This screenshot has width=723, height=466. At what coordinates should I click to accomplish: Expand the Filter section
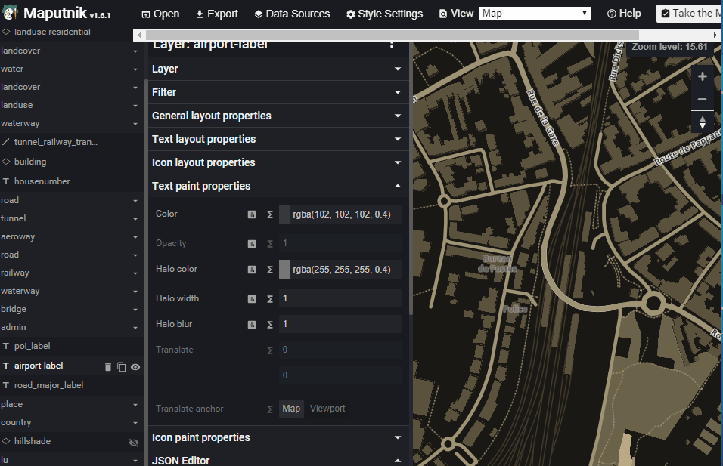tap(278, 92)
